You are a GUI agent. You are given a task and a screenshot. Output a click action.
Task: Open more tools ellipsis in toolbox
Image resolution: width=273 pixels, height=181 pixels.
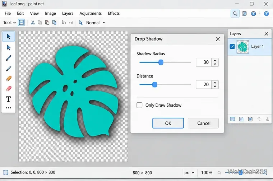[x=8, y=108]
